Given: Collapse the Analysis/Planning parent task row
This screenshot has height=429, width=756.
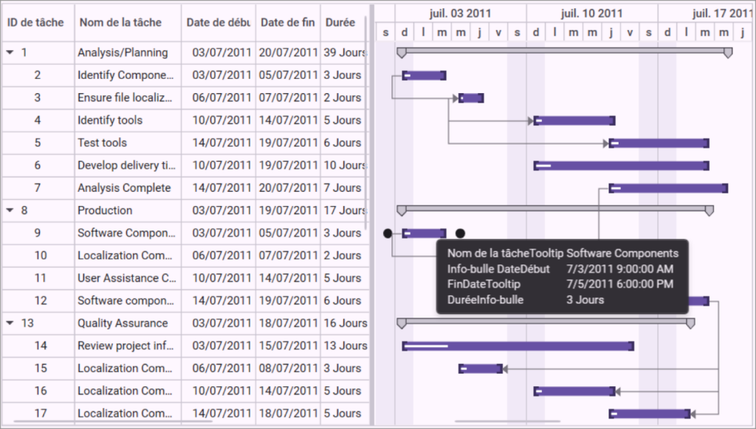Looking at the screenshot, I should click(x=10, y=52).
